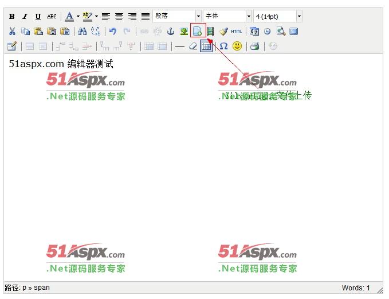Split merged table cells icon

pos(149,46)
